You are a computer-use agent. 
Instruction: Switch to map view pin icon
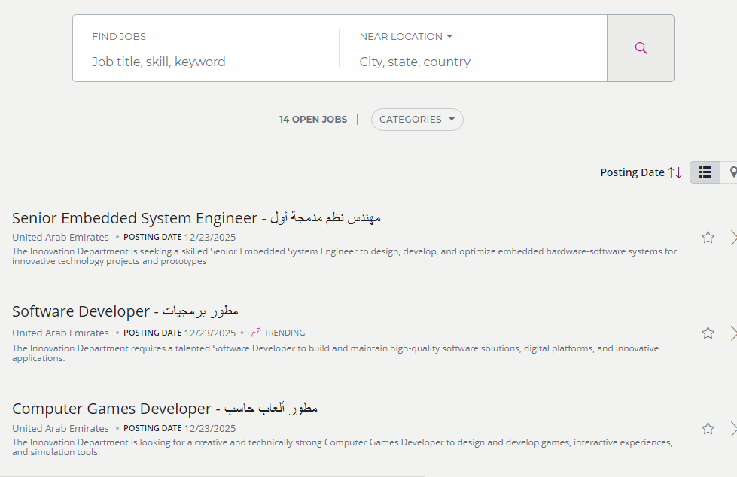(x=732, y=172)
